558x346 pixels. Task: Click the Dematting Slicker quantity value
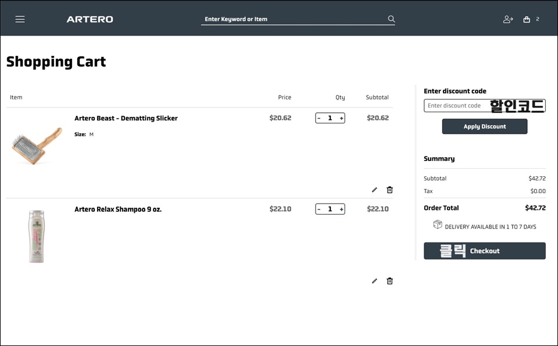pyautogui.click(x=330, y=118)
